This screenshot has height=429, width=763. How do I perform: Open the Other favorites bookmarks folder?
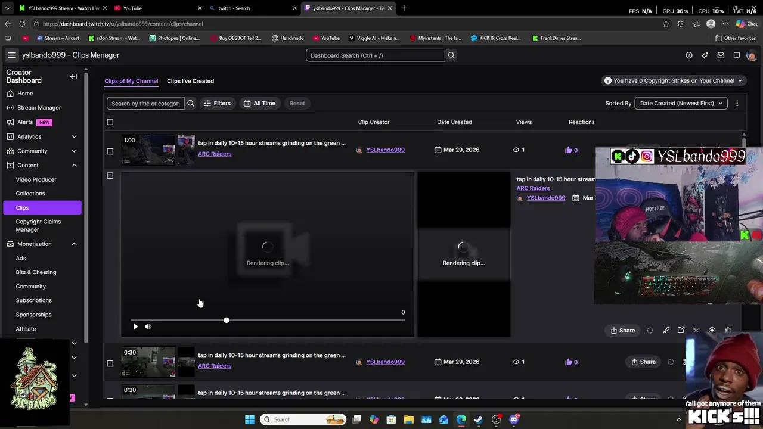(x=736, y=38)
